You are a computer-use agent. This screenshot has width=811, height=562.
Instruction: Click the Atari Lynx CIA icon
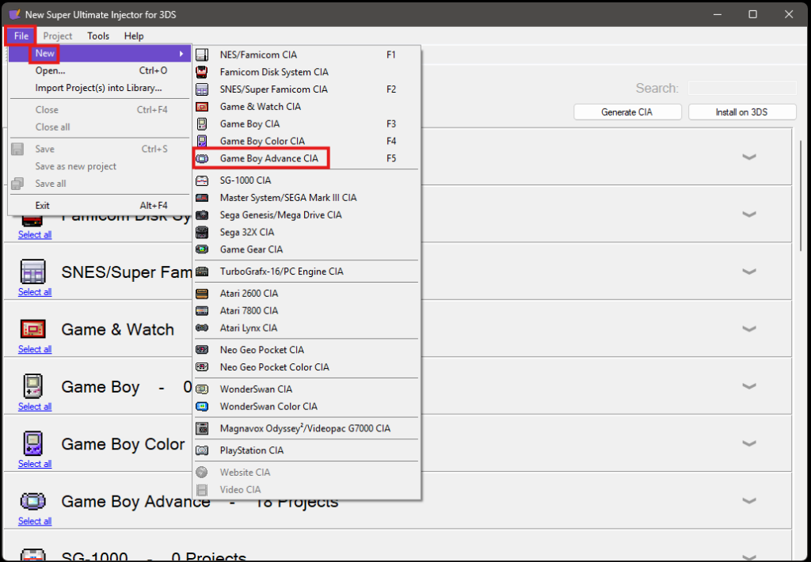[202, 328]
